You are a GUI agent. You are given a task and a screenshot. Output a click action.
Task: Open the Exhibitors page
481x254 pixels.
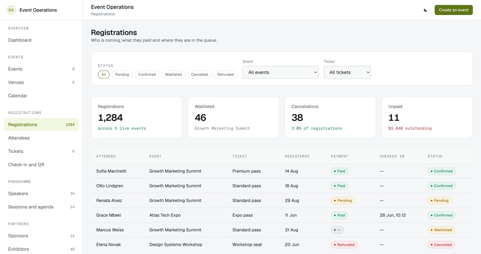[41, 249]
